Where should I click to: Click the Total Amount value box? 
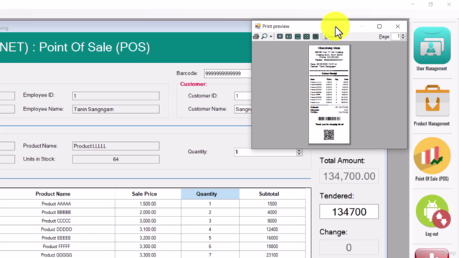[349, 176]
